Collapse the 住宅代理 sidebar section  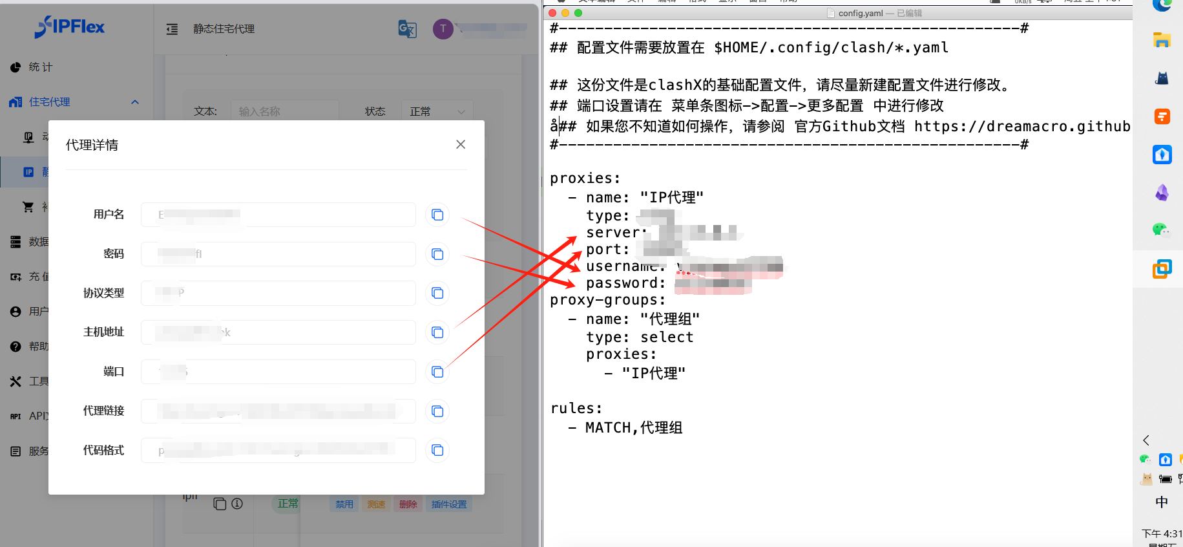point(135,102)
